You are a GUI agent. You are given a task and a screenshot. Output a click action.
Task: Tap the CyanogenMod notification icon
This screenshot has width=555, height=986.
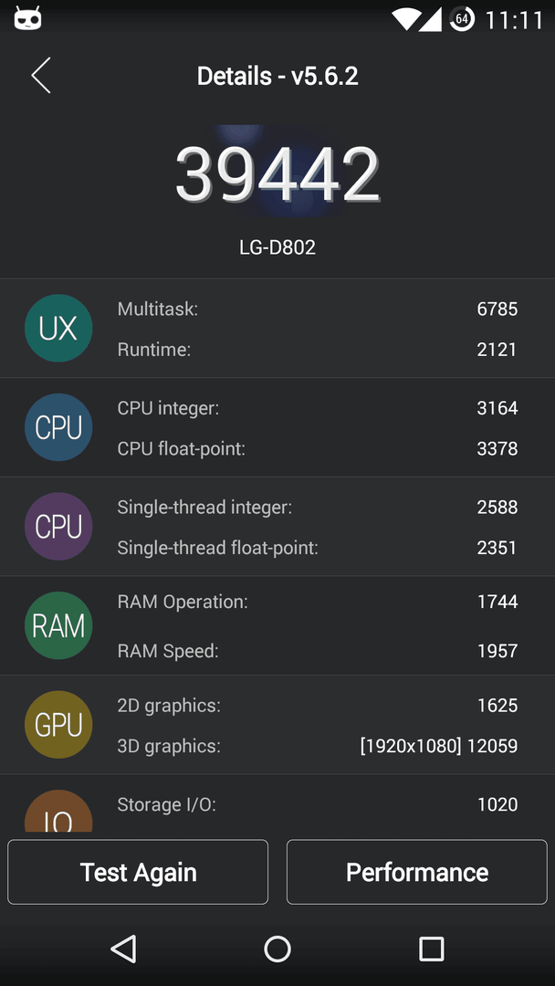[x=27, y=19]
